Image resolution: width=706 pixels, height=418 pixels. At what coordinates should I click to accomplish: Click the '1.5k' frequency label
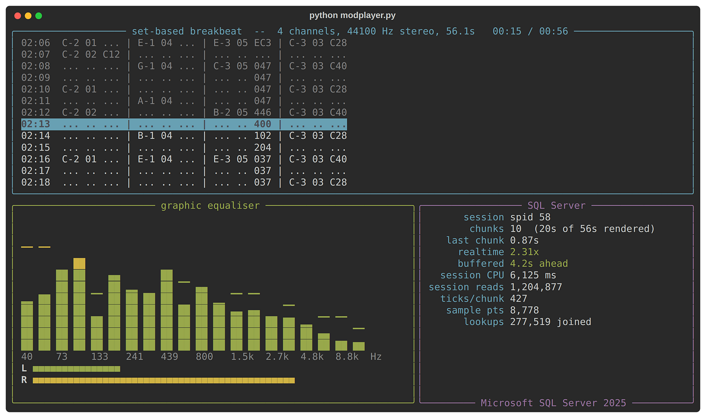click(242, 357)
